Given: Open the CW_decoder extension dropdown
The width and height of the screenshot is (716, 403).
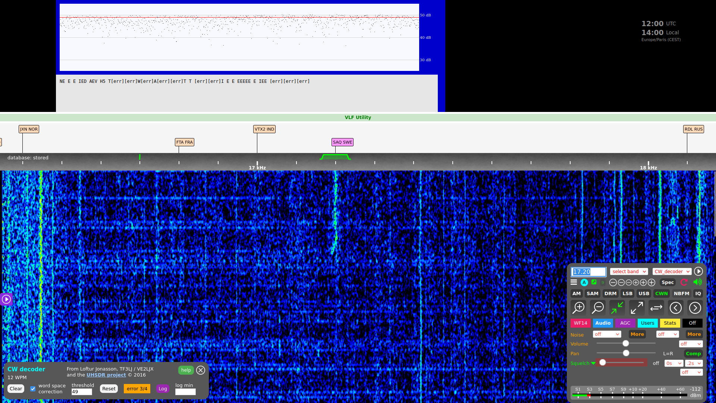Looking at the screenshot, I should [x=672, y=272].
